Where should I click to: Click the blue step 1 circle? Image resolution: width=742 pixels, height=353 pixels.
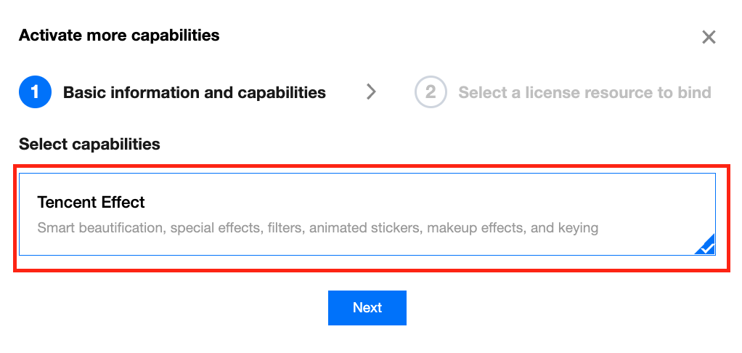(35, 93)
